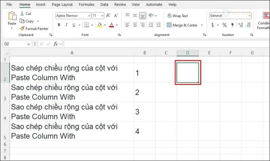270x161 pixels.
Task: Click the Paste clipboard icon
Action: pos(12,16)
